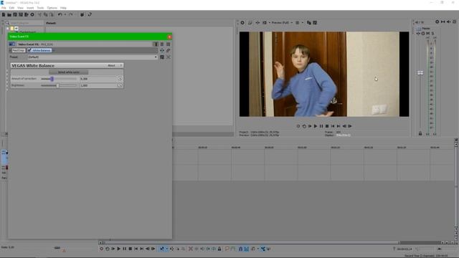Viewport: 459px width, 258px height.
Task: Click the External Monitor preview icon
Action: (250, 22)
